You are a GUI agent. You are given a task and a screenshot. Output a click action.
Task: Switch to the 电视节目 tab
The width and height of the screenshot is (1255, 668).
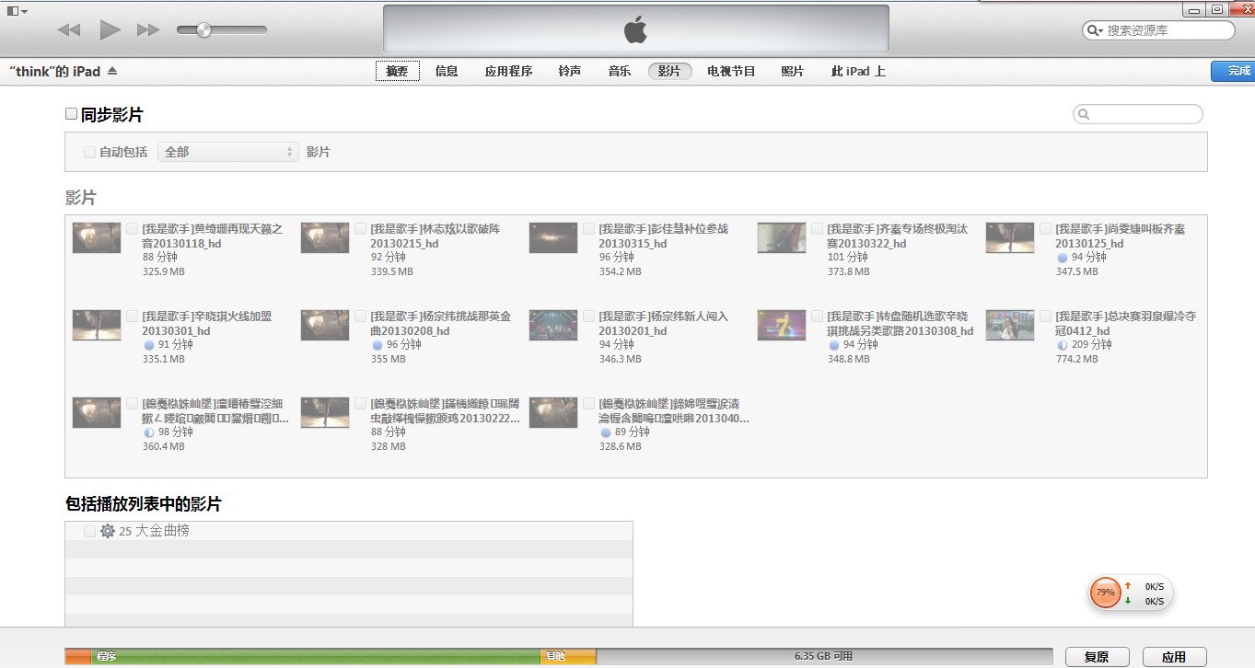point(730,71)
